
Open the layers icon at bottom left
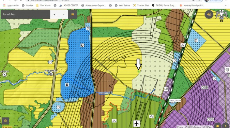tap(5, 121)
